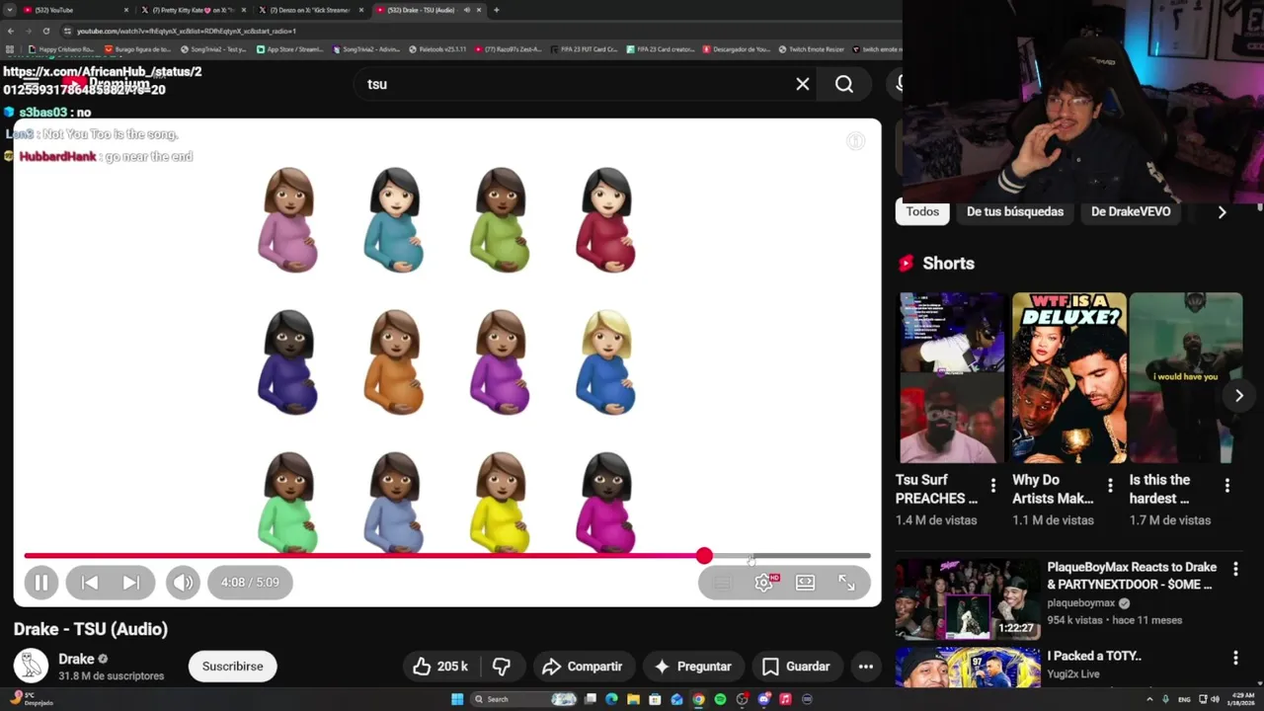
Task: Select the 'De DrakeVEVO' chip
Action: [1131, 211]
